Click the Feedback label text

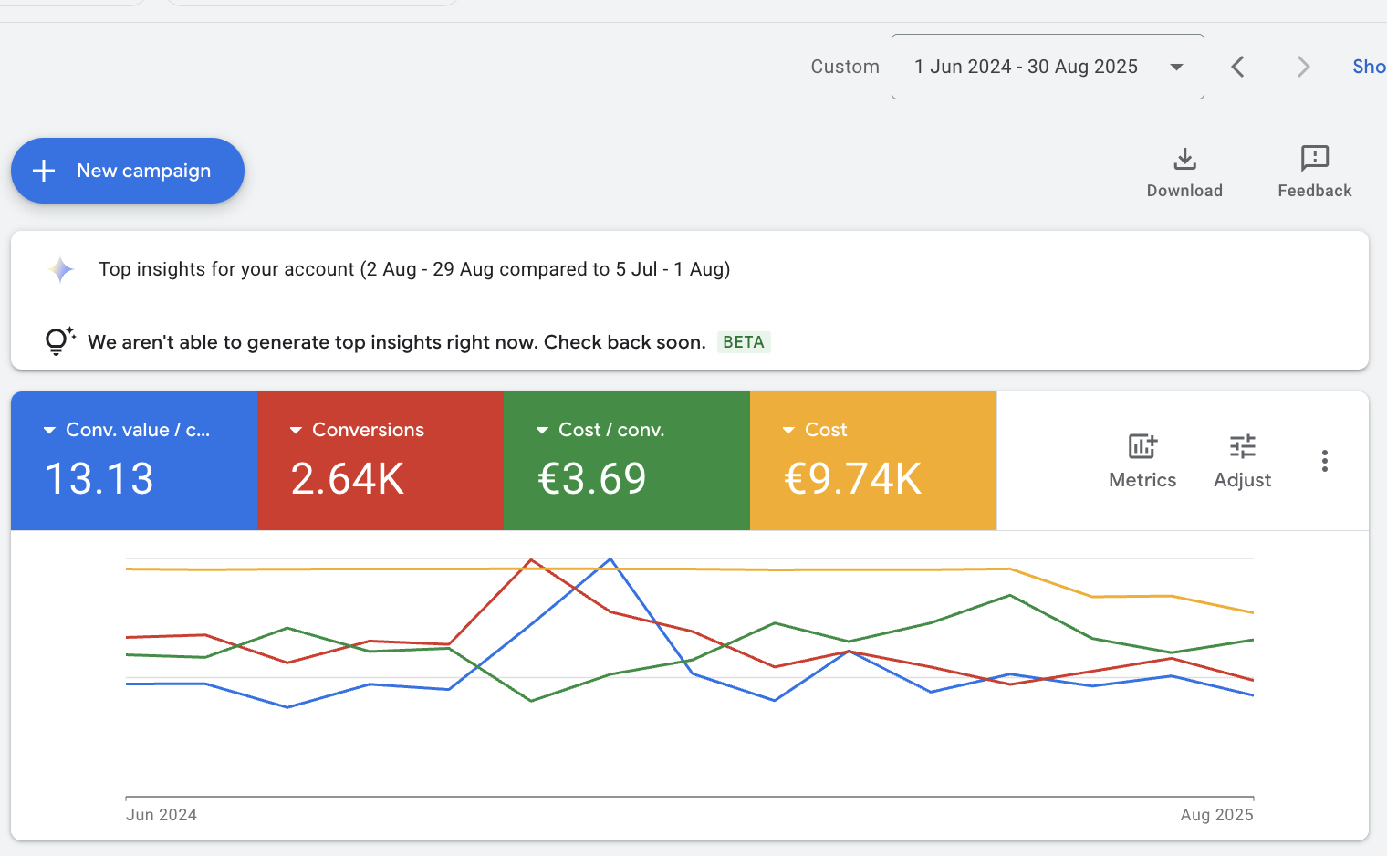1315,191
